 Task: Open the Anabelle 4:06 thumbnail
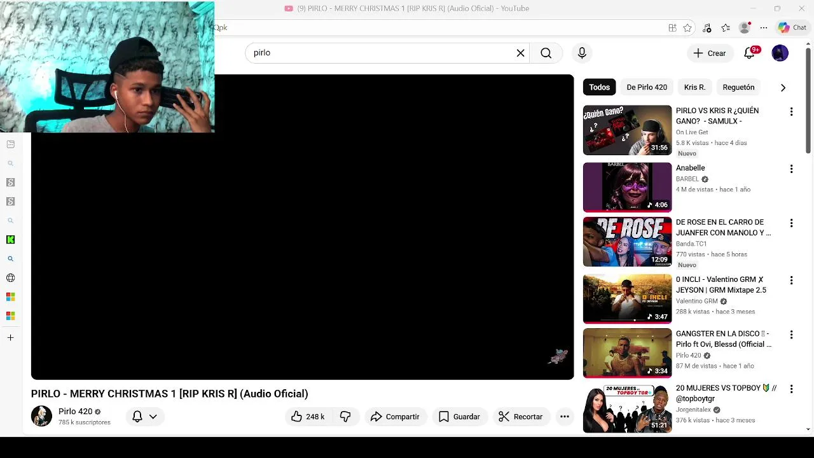(627, 187)
